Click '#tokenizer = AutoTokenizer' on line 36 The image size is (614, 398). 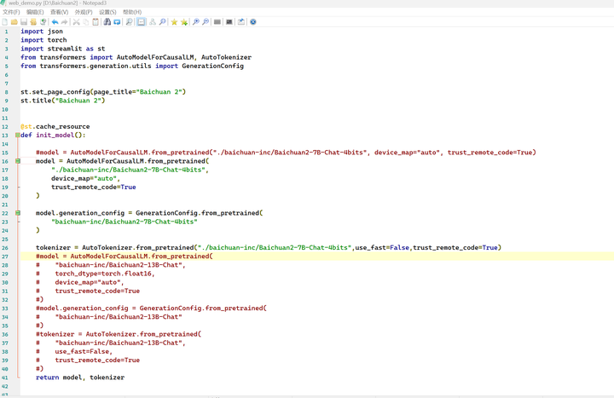(x=84, y=334)
